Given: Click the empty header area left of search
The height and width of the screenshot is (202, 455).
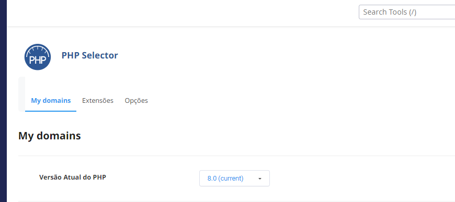Looking at the screenshot, I should point(183,13).
